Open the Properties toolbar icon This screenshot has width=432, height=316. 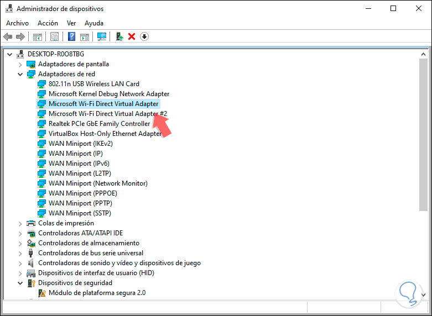coord(55,36)
